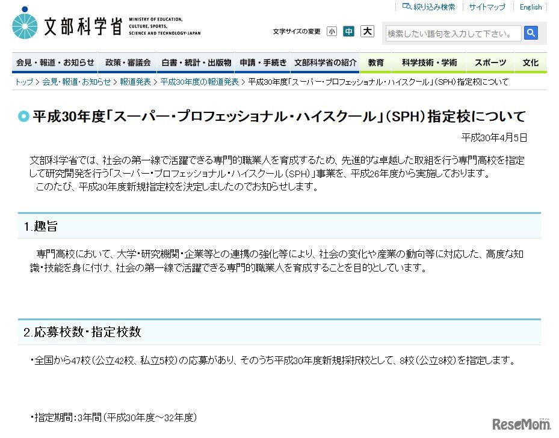Select the 小 small text size option
The height and width of the screenshot is (438, 559).
tap(332, 31)
